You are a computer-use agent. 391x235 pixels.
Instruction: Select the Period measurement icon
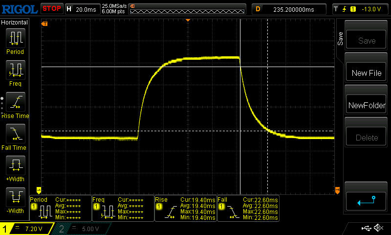tap(15, 38)
